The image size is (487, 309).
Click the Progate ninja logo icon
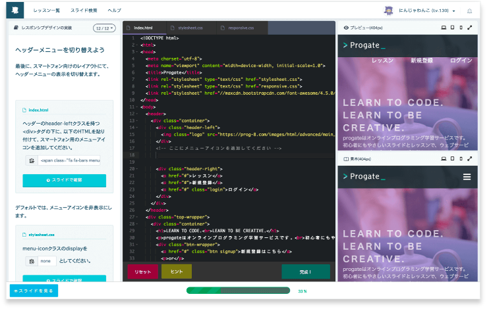coord(15,10)
